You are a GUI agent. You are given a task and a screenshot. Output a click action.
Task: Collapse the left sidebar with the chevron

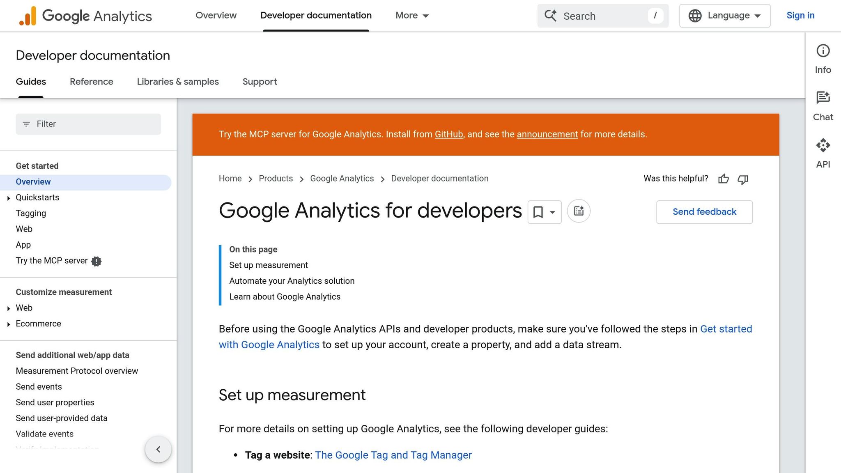tap(158, 449)
